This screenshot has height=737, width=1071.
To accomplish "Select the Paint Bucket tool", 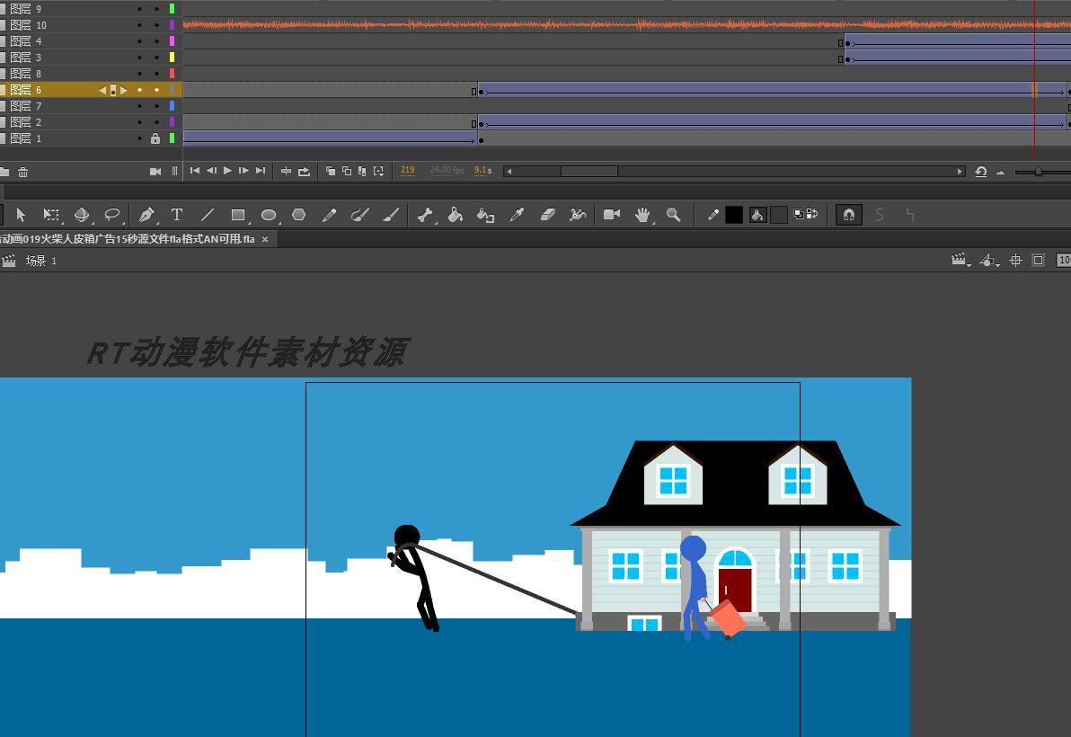I will click(456, 215).
